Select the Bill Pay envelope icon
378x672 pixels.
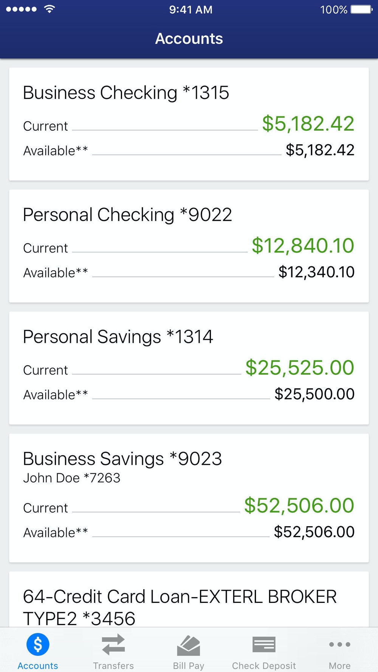pyautogui.click(x=189, y=646)
